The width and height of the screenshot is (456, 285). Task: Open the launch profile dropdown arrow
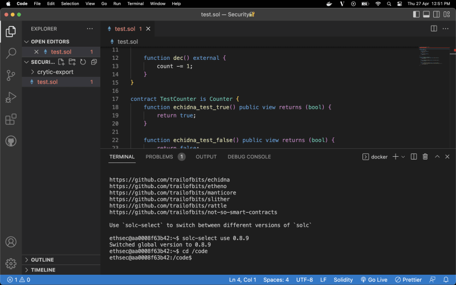tap(403, 157)
